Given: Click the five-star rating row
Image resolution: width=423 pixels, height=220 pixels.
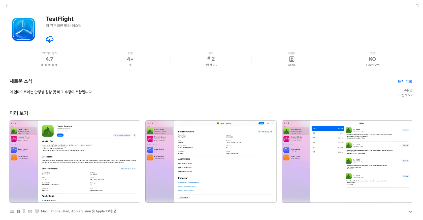Looking at the screenshot, I should 49,65.
